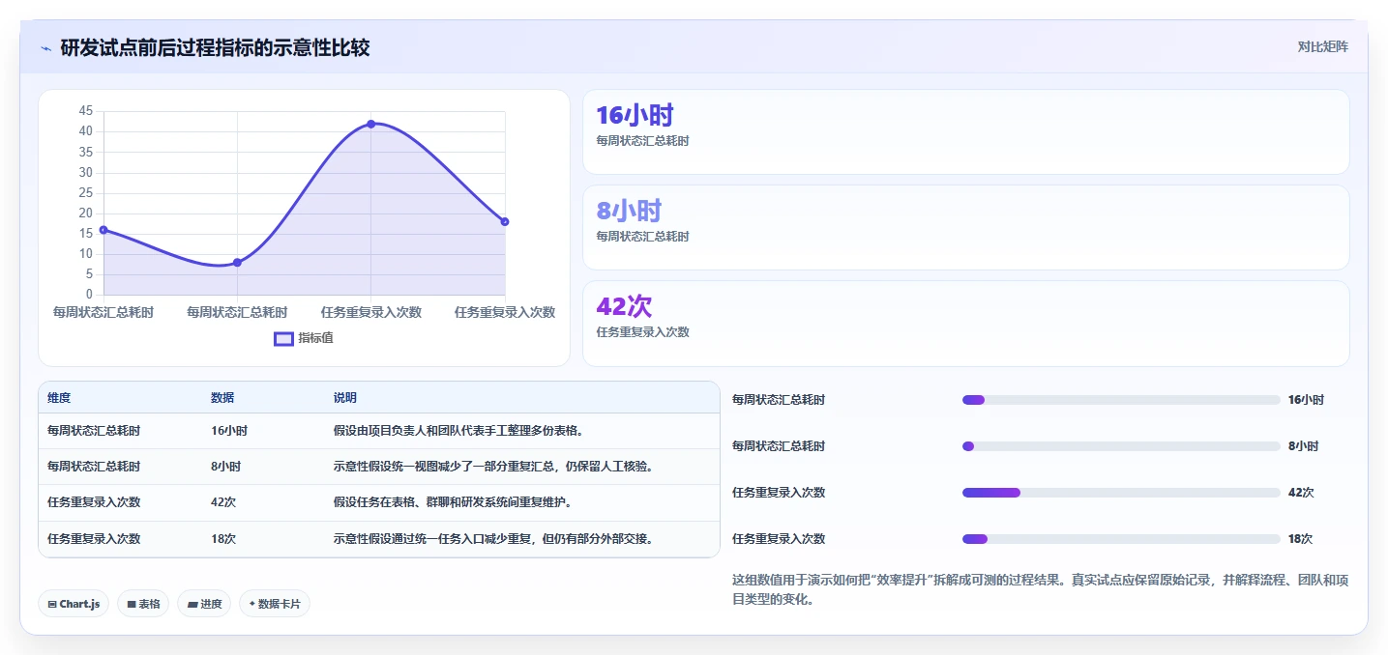Viewport: 1388px width, 655px height.
Task: Select the 进度 chip
Action: pyautogui.click(x=204, y=604)
